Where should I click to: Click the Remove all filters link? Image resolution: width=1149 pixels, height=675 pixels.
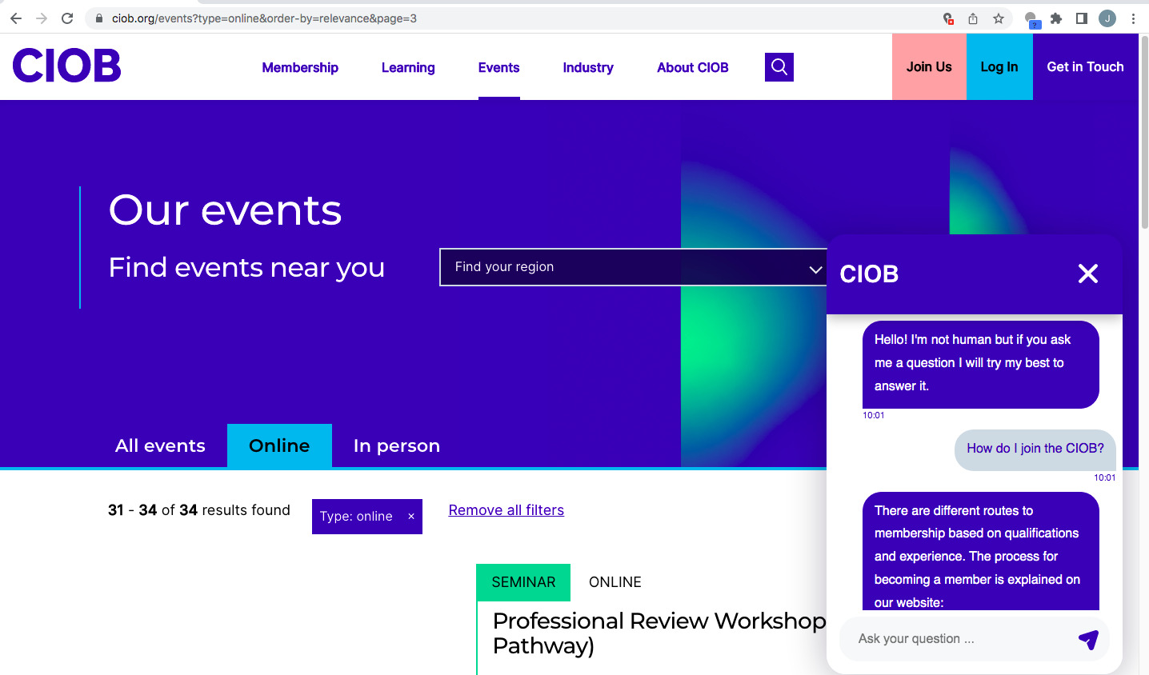pyautogui.click(x=506, y=509)
